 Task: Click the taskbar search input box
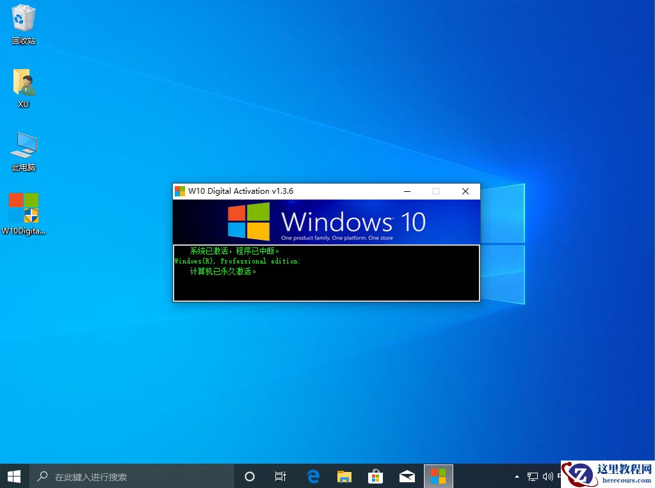(134, 476)
